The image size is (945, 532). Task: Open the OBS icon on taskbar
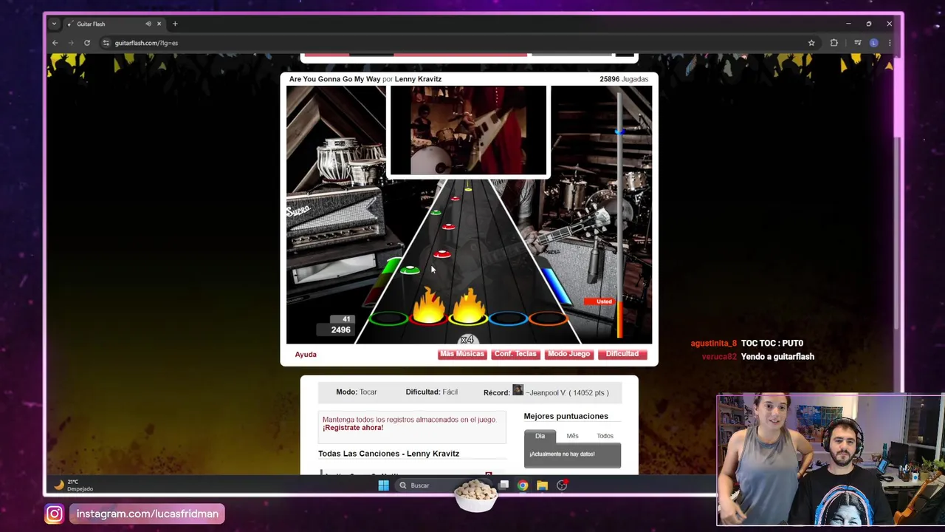pos(562,485)
